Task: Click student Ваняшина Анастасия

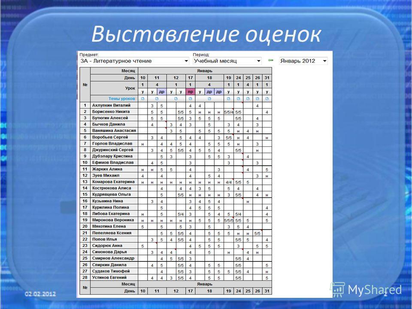Action: 114,130
